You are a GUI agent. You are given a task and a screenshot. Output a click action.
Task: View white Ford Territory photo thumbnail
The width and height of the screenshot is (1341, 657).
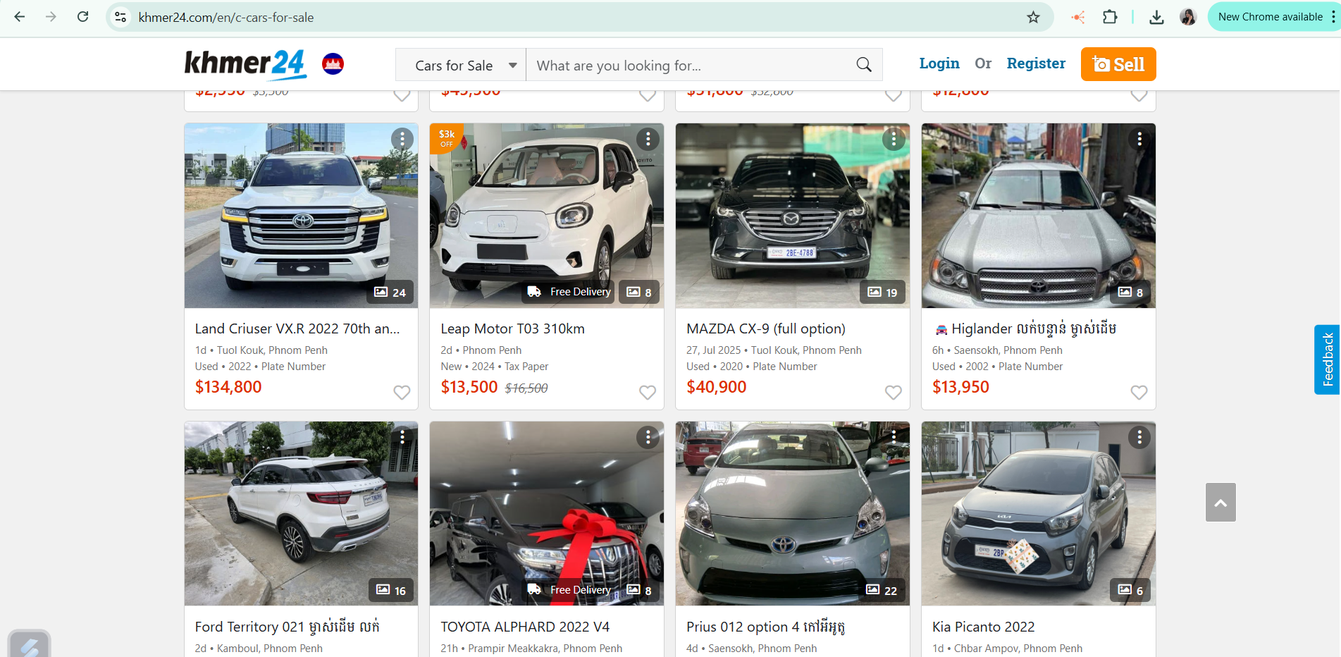(301, 513)
